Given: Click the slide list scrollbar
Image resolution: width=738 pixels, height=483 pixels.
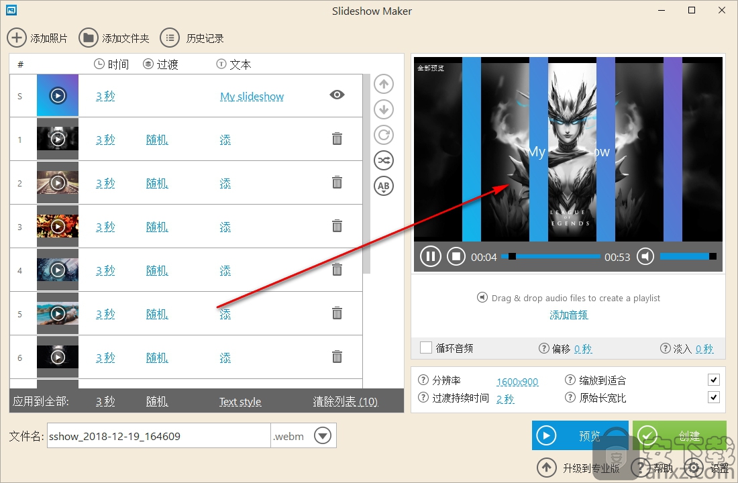Looking at the screenshot, I should point(366,174).
